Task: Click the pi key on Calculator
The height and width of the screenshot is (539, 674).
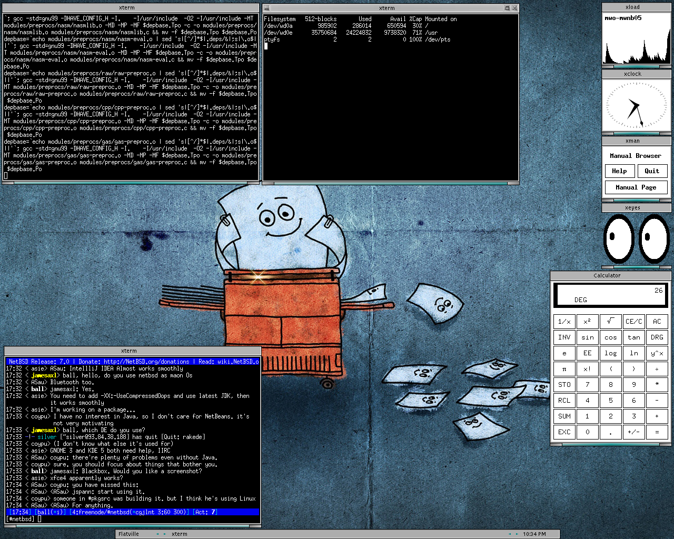Action: point(564,368)
